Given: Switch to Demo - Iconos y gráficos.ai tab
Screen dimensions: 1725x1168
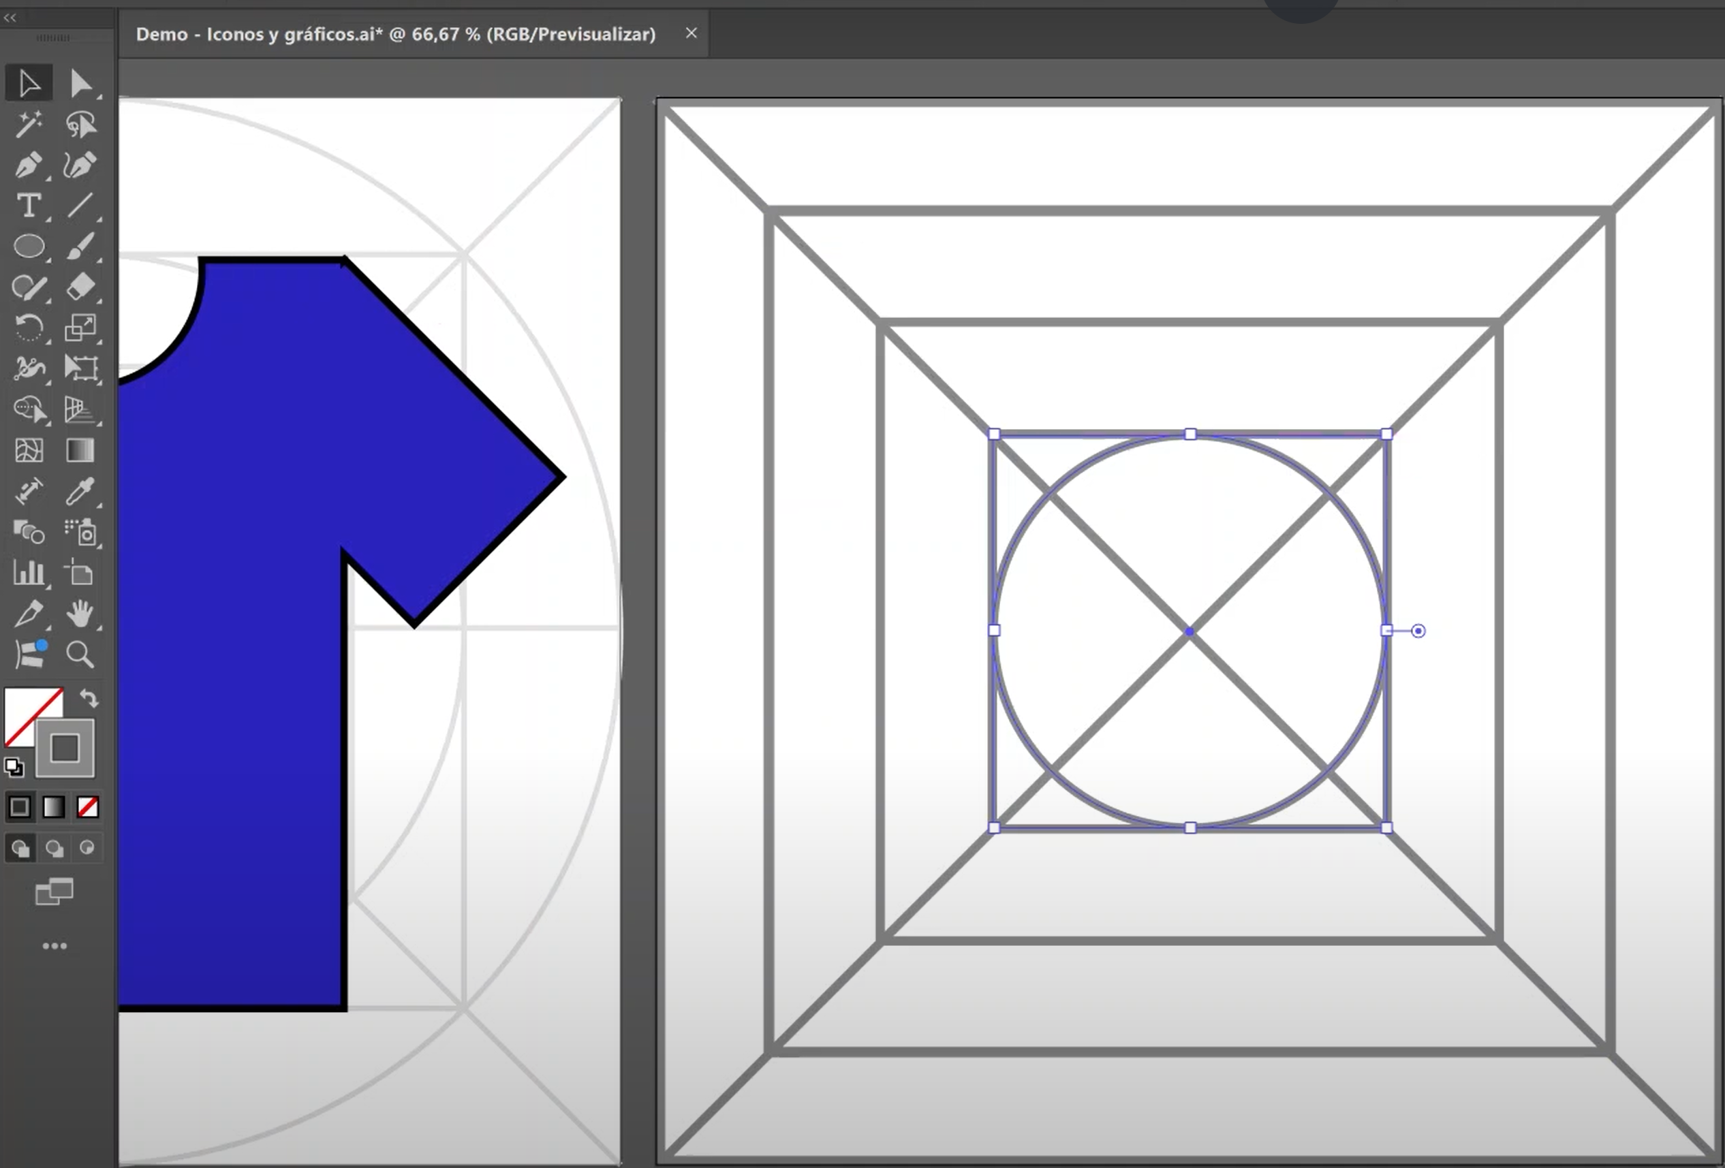Looking at the screenshot, I should 396,34.
